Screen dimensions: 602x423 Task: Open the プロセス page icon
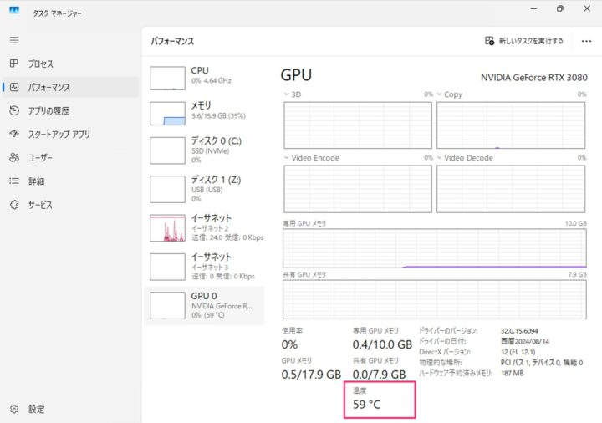point(14,64)
